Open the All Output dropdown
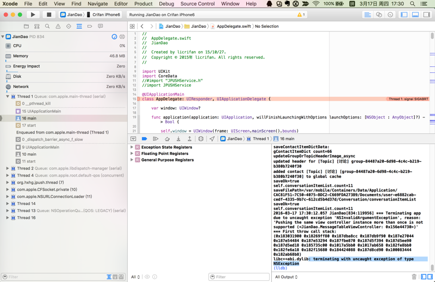 coord(286,277)
